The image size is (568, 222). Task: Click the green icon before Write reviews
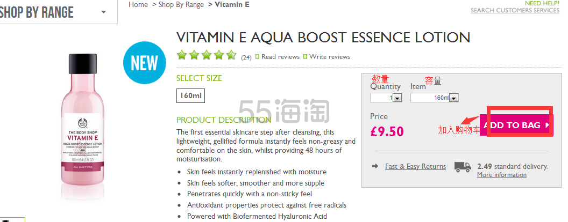305,57
